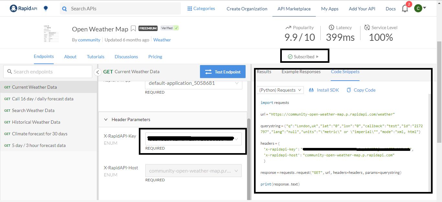This screenshot has height=202, width=442.
Task: Switch to the Pricing tab
Action: tap(155, 57)
